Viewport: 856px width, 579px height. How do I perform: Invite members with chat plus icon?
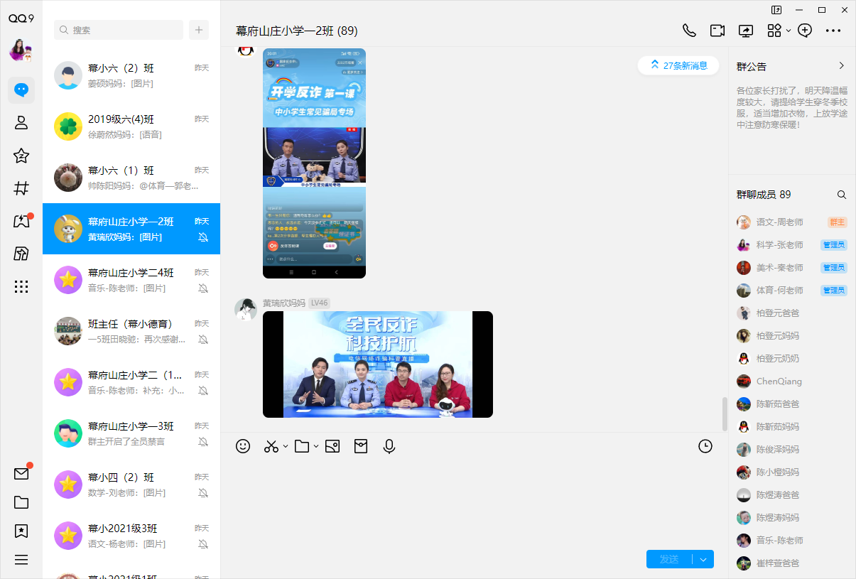tap(805, 31)
